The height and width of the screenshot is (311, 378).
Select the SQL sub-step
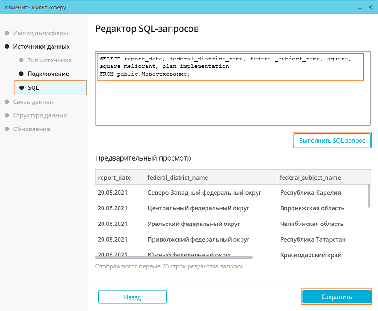pyautogui.click(x=34, y=88)
